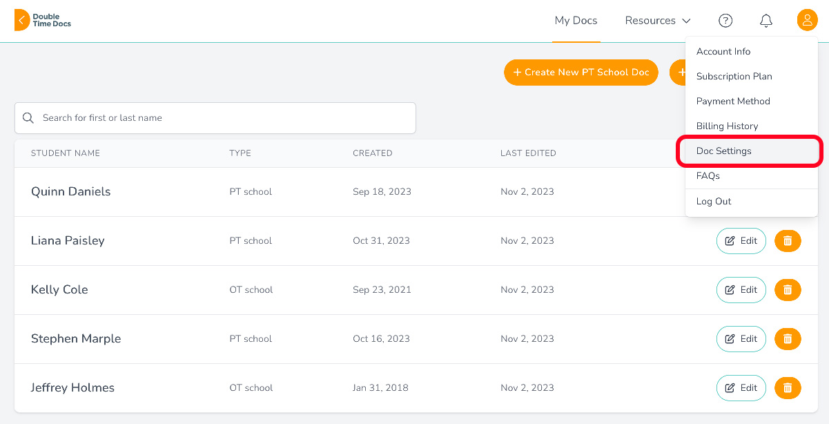The width and height of the screenshot is (829, 424).
Task: Focus the name search field
Action: click(x=221, y=118)
